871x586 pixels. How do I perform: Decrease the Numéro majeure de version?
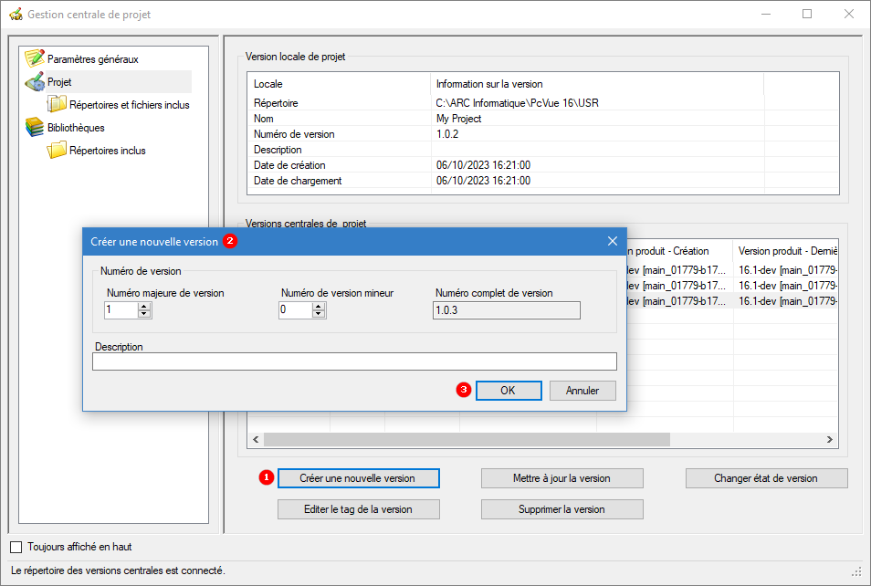coord(144,314)
